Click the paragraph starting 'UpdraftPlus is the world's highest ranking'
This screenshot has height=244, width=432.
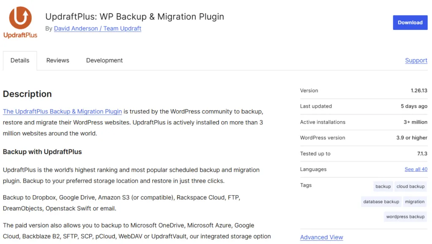[131, 175]
